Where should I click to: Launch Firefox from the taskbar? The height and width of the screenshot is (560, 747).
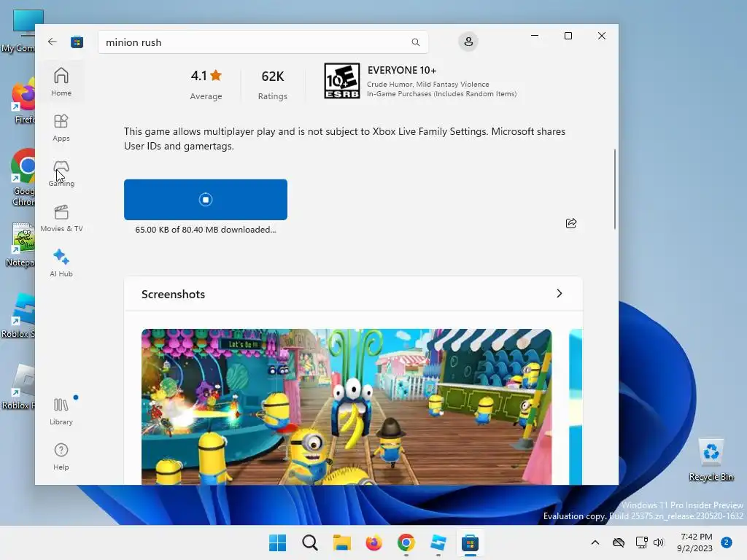pyautogui.click(x=373, y=542)
